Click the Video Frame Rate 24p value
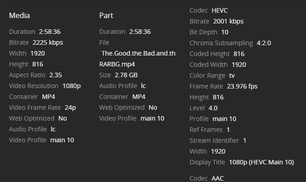The width and height of the screenshot is (306, 182). (x=70, y=107)
